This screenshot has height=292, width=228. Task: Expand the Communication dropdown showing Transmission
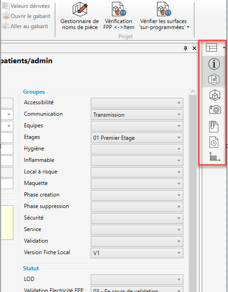[x=137, y=115]
